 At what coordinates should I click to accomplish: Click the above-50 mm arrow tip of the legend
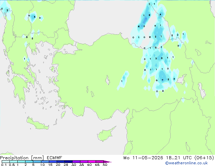pos(107,162)
